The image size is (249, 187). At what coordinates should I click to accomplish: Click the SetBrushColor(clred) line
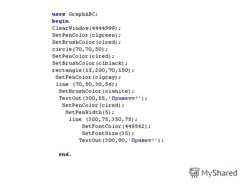[87, 42]
